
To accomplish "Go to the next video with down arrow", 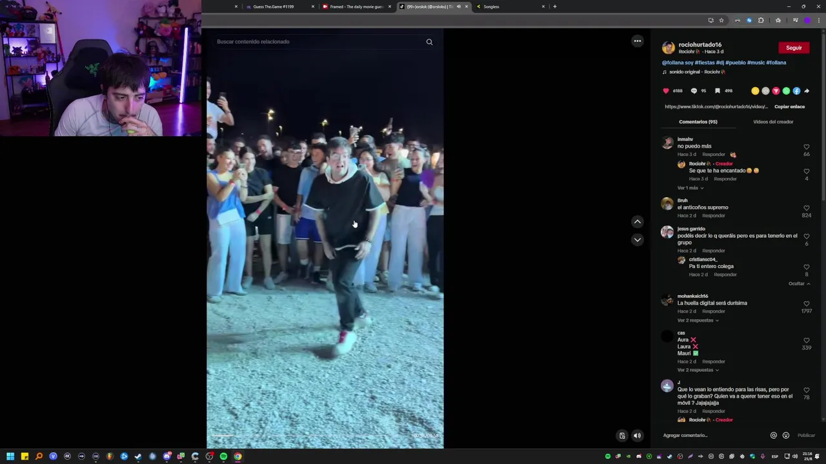I will 638,240.
